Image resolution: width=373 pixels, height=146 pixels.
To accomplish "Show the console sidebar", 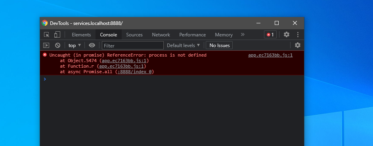I will [46, 46].
